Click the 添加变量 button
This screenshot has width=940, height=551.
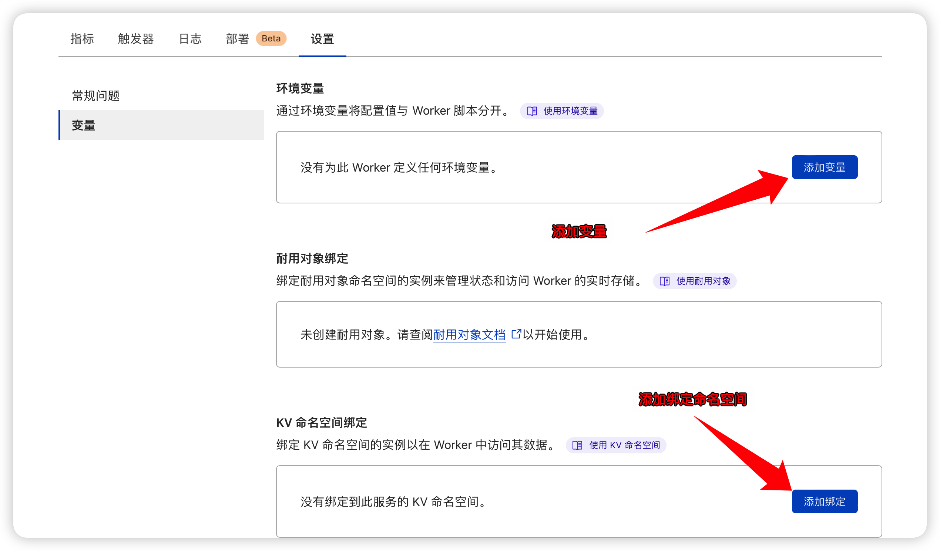click(825, 167)
